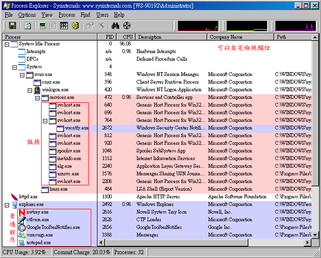Screen dimensions: 321x258
Task: Click the horizontal scrollbar thumb
Action: pyautogui.click(x=176, y=243)
